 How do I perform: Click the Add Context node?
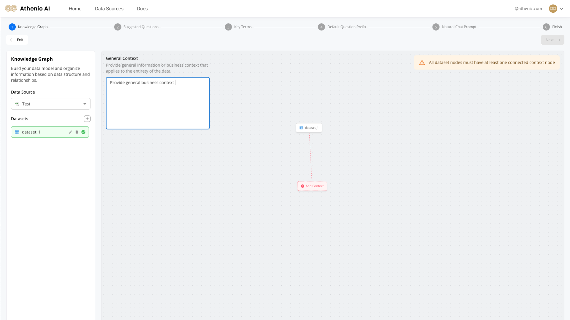click(312, 186)
